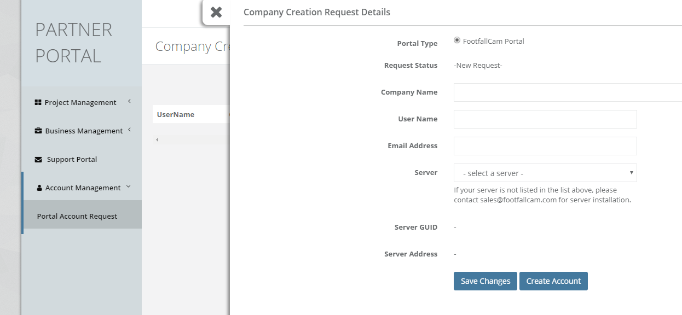Click the PARTNER PORTAL title
This screenshot has width=682, height=315.
73,43
